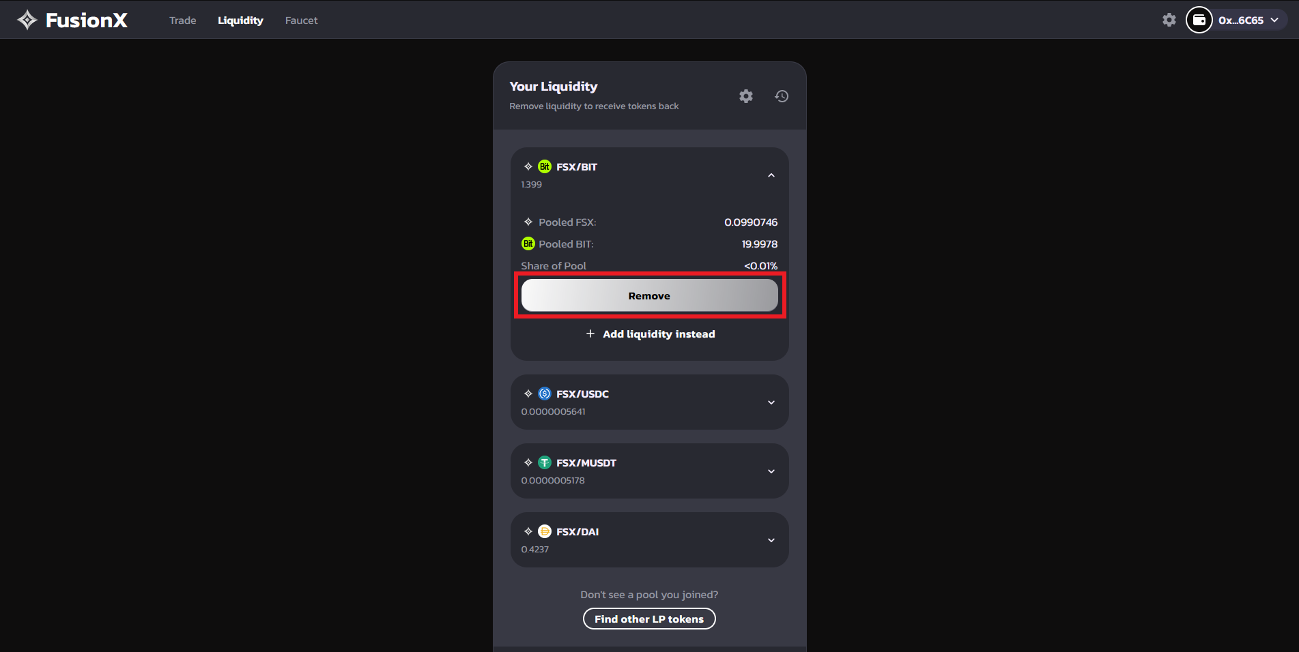Screen dimensions: 1299x652
Task: Collapse the FSX/BIT pool card
Action: (771, 175)
